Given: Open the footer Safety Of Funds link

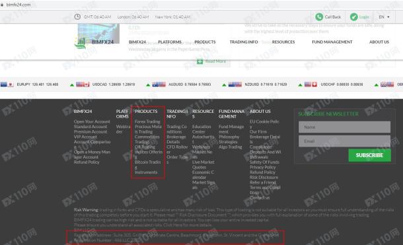Looking at the screenshot, I should click(264, 162).
